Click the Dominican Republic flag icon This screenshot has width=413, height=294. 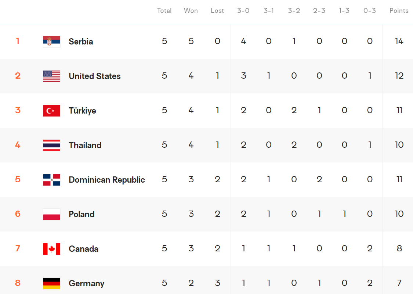(x=52, y=180)
